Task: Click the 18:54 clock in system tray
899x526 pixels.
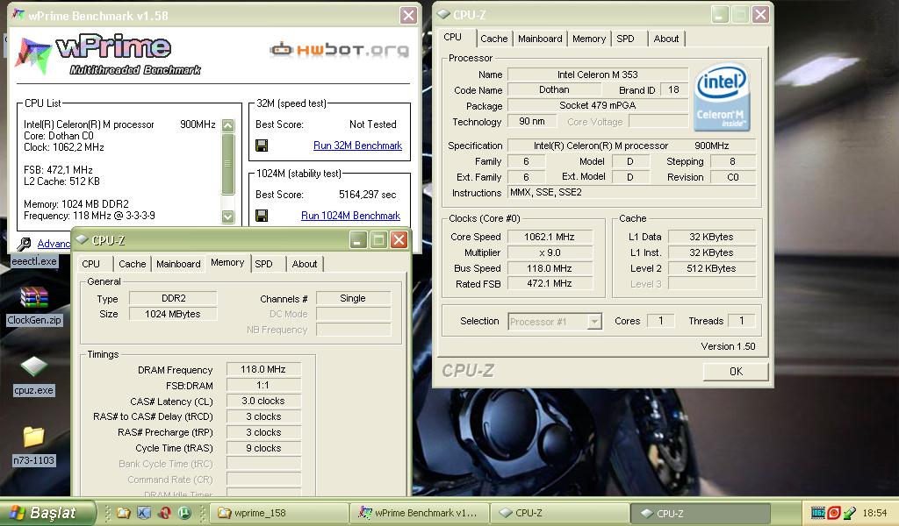Action: [874, 513]
